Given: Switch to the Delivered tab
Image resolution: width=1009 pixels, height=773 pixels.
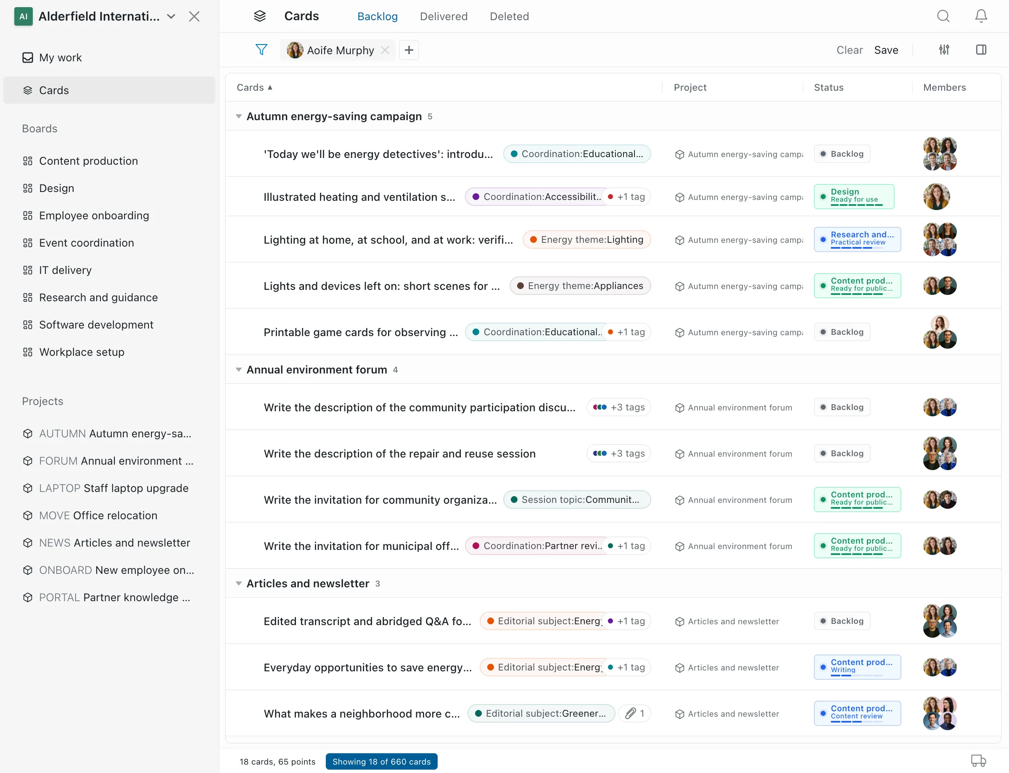Looking at the screenshot, I should (444, 16).
